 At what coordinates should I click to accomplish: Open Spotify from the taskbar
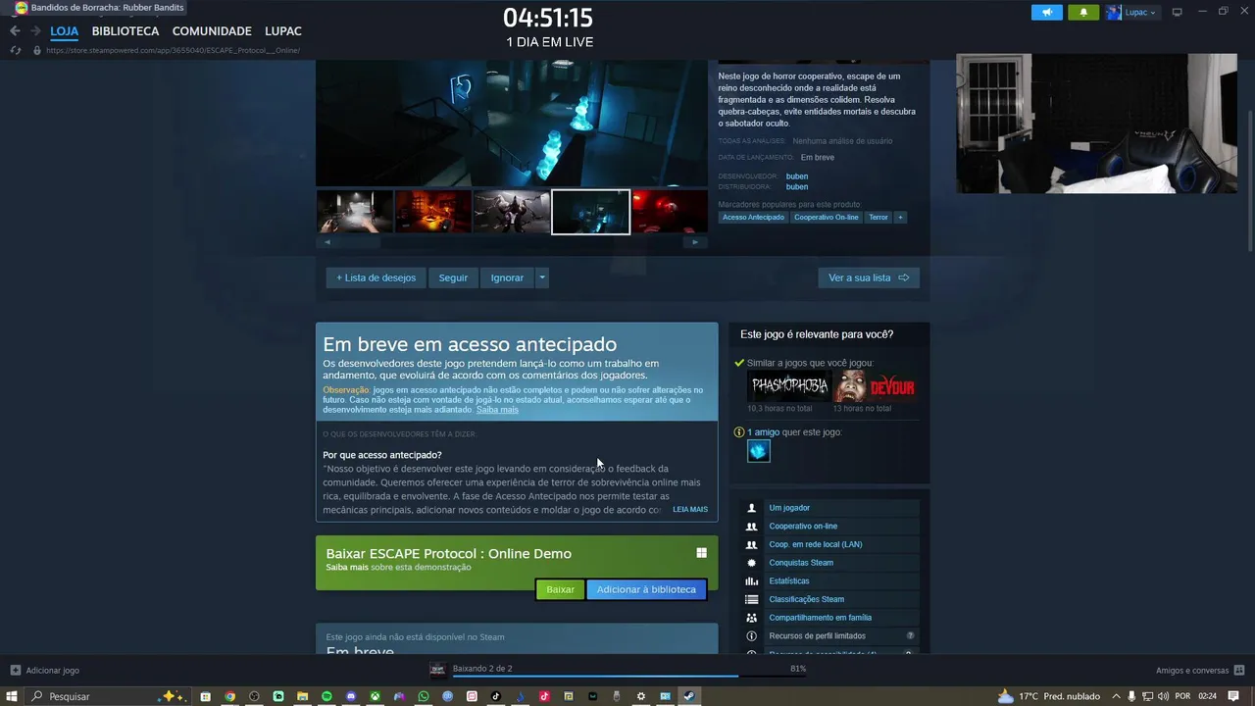pos(326,696)
